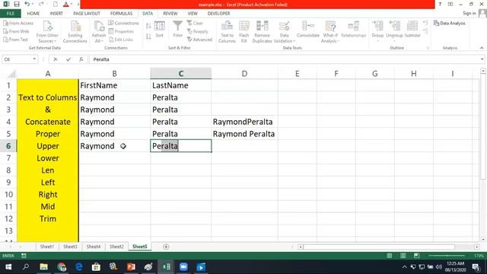Screen dimensions: 487x274
Task: Cancel the cell entry in formula bar
Action: click(x=56, y=59)
